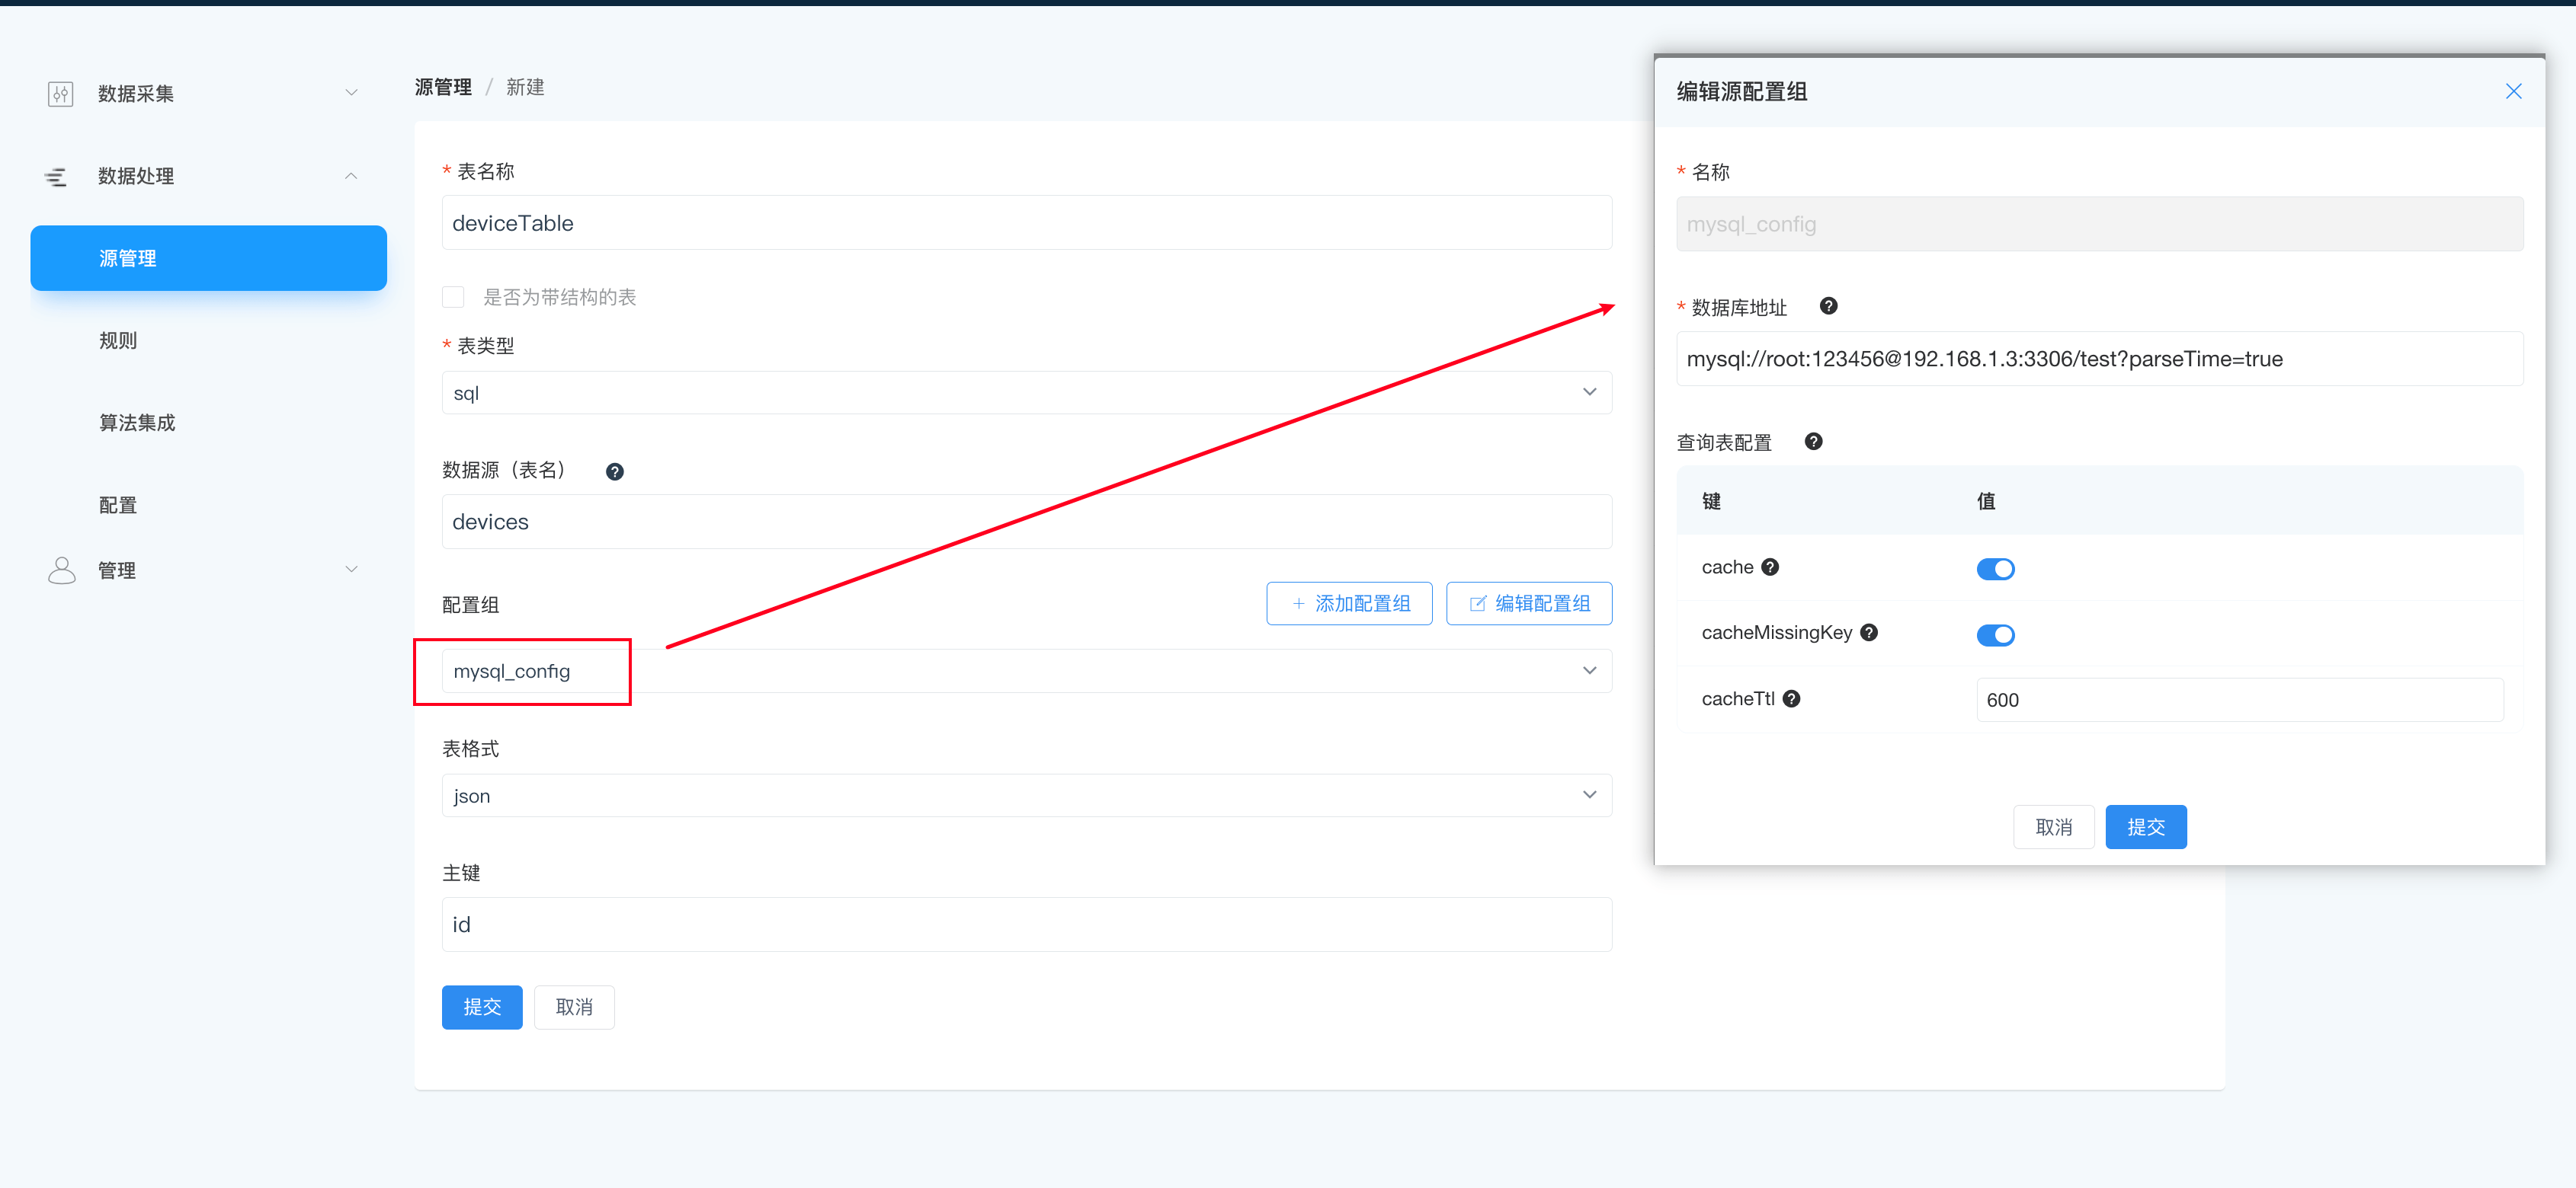
Task: Open the mysql_config 配置组 dropdown
Action: 1026,672
